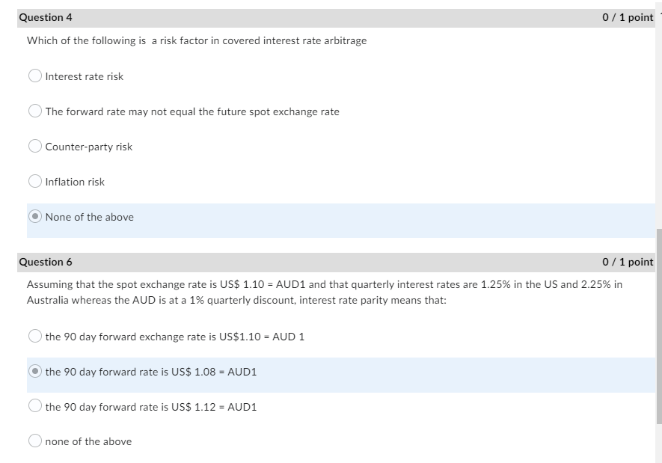The image size is (662, 463).
Task: Choose the forward rate may not equal answer
Action: (34, 111)
